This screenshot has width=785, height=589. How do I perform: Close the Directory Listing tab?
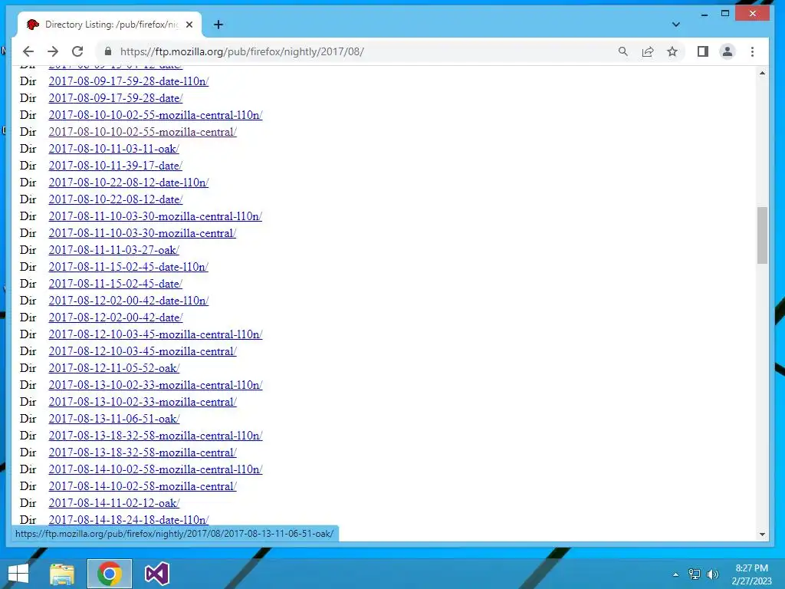tap(189, 25)
